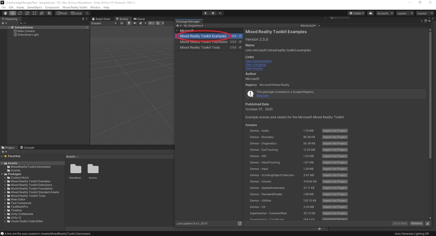Select Main Camera in Hierarchy
Image resolution: width=436 pixels, height=236 pixels.
click(x=26, y=31)
